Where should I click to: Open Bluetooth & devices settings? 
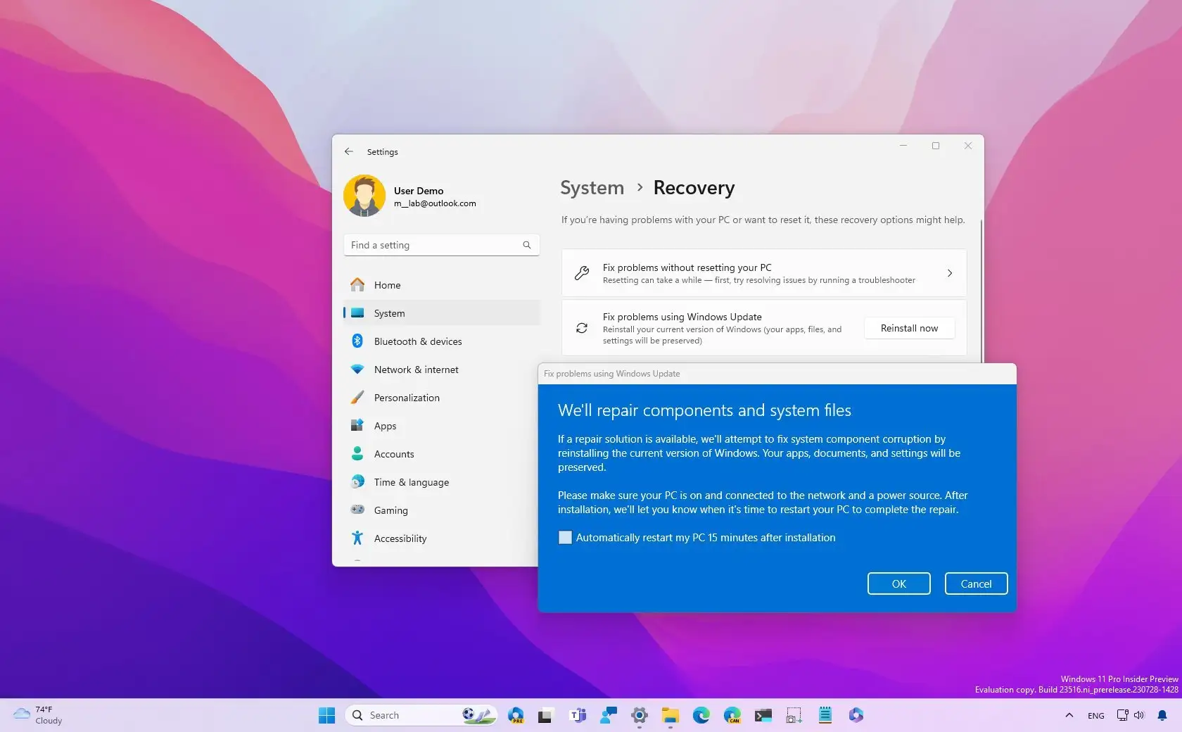[442, 341]
